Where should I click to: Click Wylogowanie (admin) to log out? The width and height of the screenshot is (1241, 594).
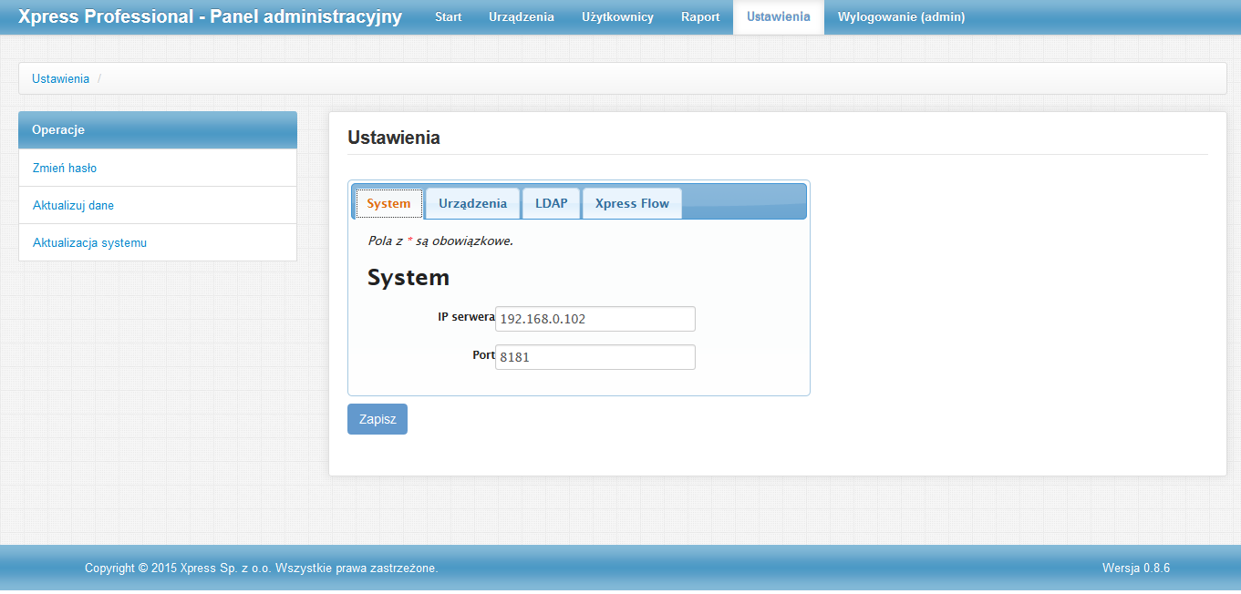coord(901,17)
